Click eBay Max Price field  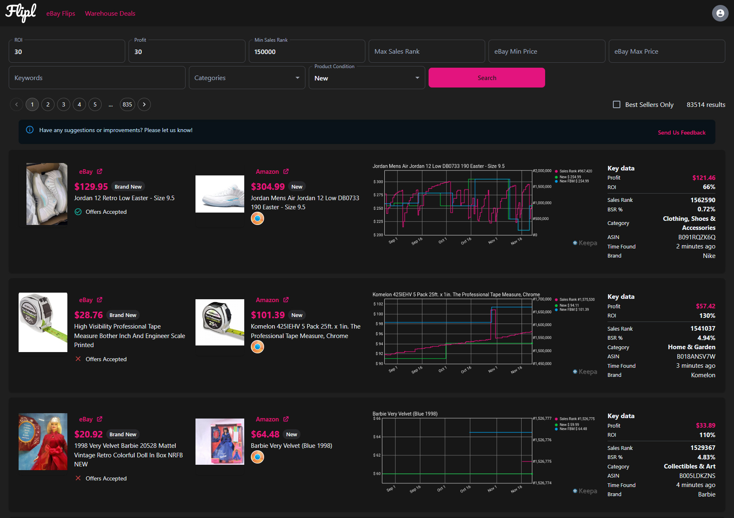click(x=667, y=52)
